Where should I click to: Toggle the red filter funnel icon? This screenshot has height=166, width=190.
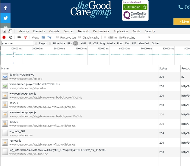25,37
